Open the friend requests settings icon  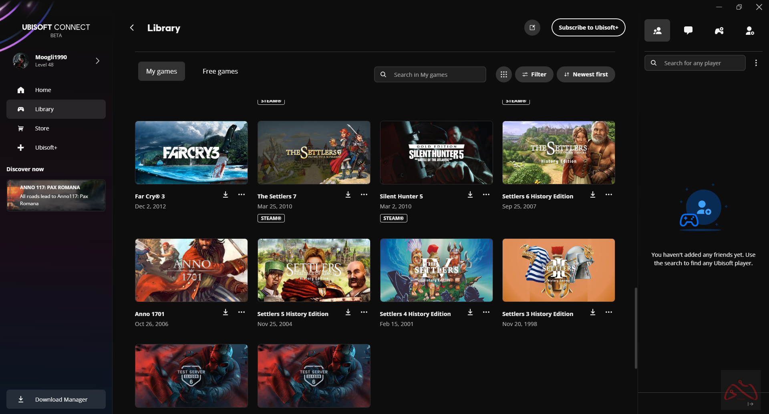750,30
